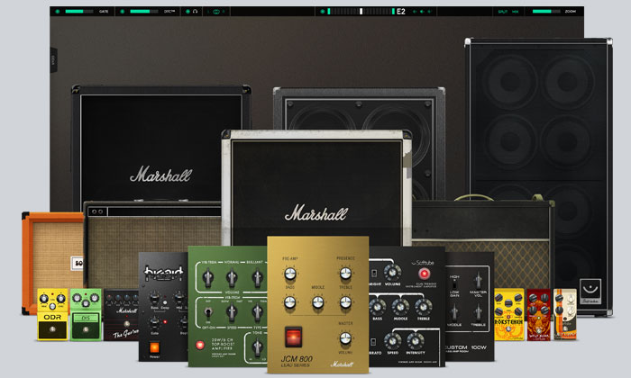Toggle the red power switch on JCM 800
The height and width of the screenshot is (378, 631).
tap(293, 337)
